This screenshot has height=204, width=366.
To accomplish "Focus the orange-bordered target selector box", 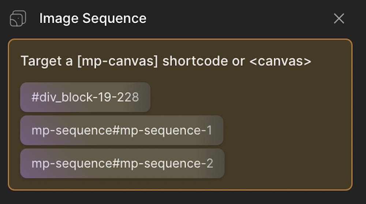I will (x=180, y=114).
